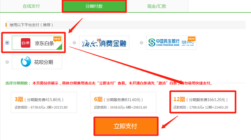The height and width of the screenshot is (140, 251).
Task: Select the 京东白条 radio button
Action: tap(7, 43)
